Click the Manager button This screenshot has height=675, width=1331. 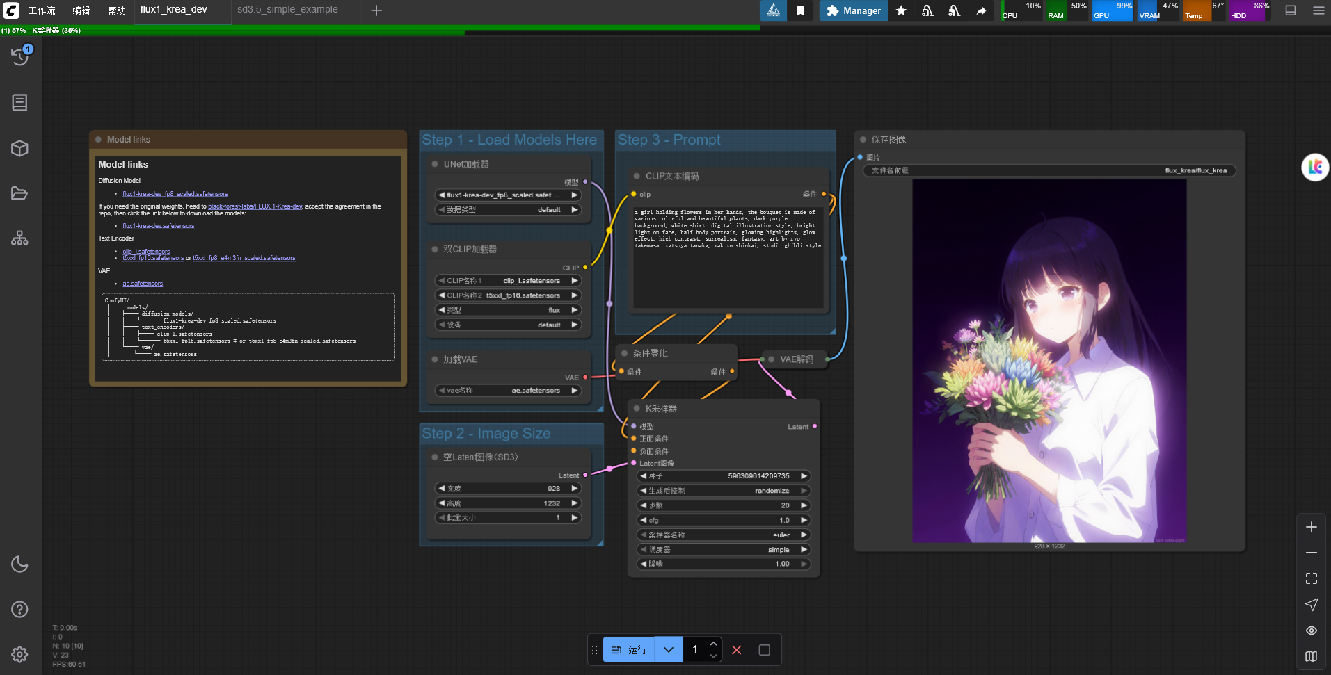853,10
